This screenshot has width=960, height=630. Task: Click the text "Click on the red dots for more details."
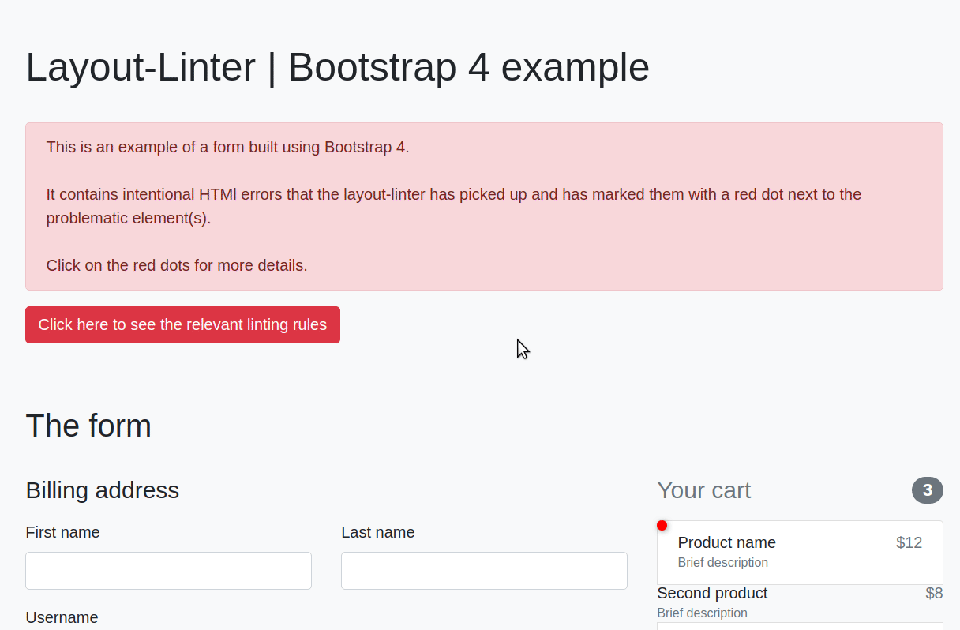tap(177, 265)
